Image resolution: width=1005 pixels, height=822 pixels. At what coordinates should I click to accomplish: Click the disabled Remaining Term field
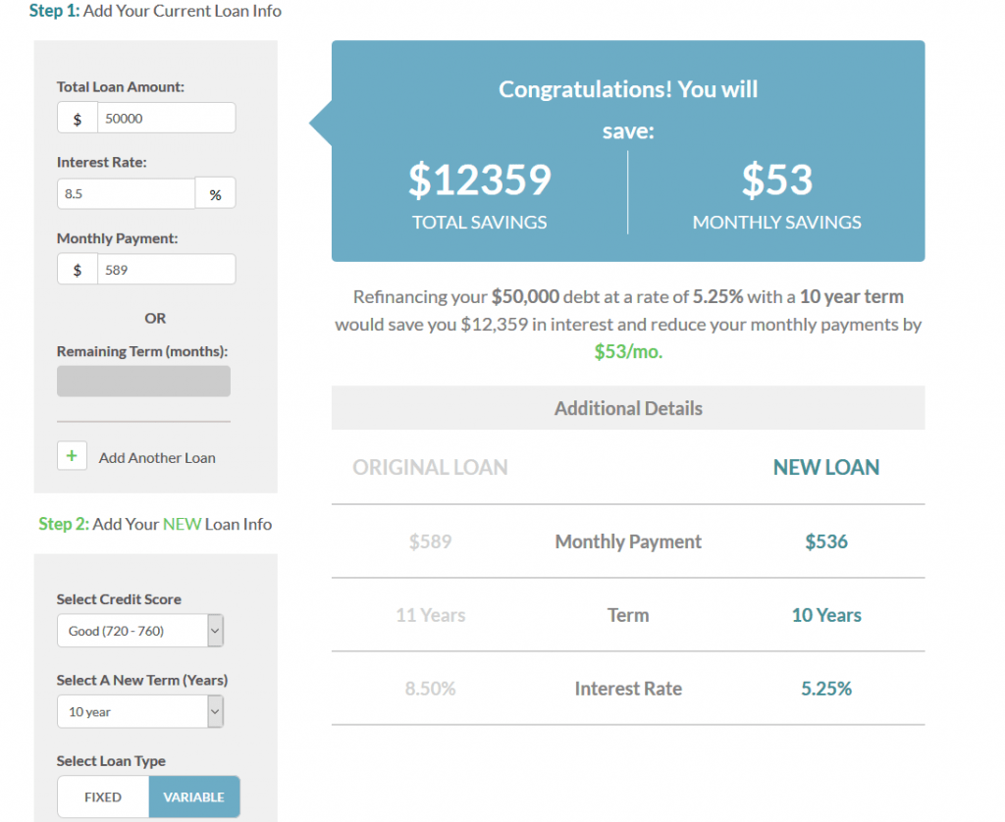coord(143,381)
